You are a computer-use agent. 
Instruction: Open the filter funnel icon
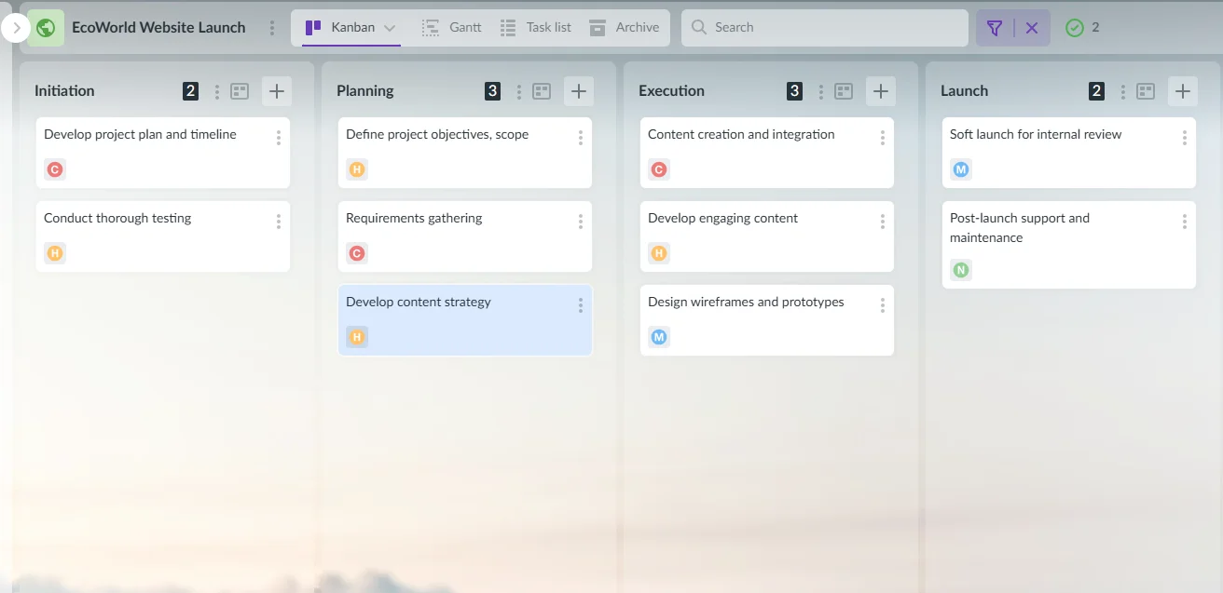(x=995, y=28)
